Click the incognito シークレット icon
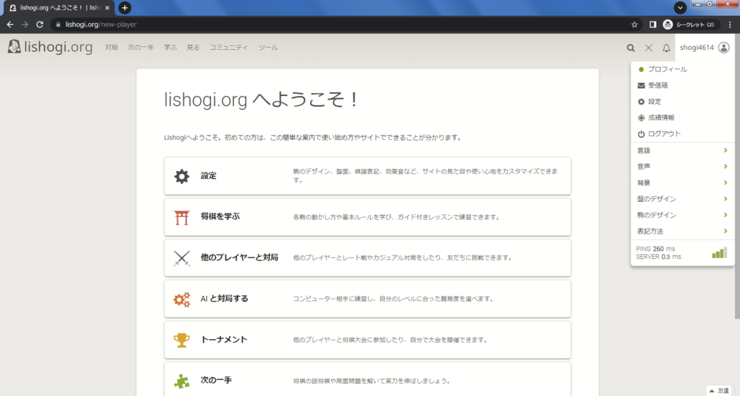The image size is (740, 396). (x=667, y=25)
